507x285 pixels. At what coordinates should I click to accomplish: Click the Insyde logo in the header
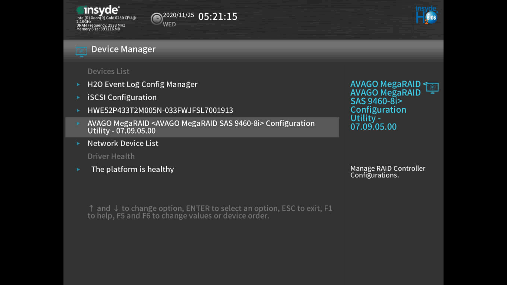point(98,10)
